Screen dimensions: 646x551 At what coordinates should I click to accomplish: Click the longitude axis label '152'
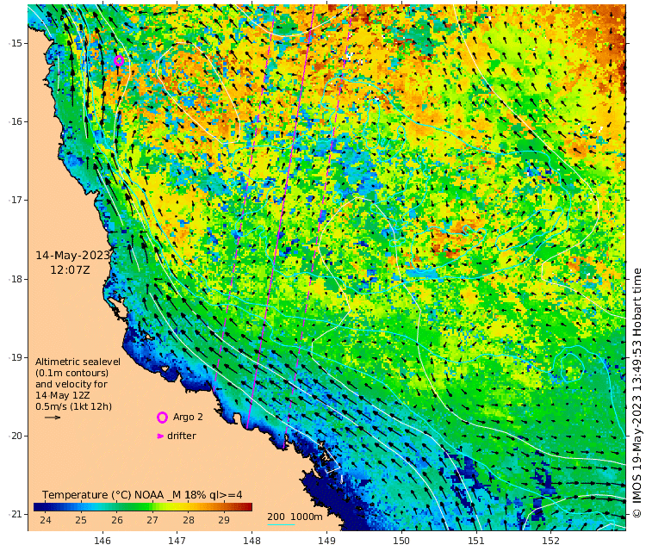[x=551, y=541]
